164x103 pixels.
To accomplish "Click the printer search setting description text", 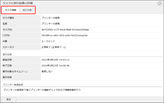I will 42,90.
